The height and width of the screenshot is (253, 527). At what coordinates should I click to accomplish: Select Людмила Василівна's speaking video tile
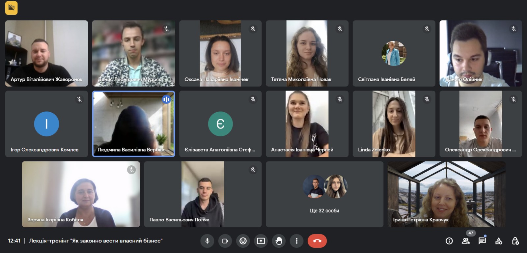pyautogui.click(x=133, y=124)
